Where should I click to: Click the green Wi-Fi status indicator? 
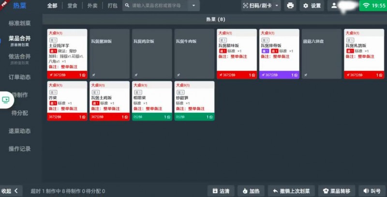click(x=372, y=6)
